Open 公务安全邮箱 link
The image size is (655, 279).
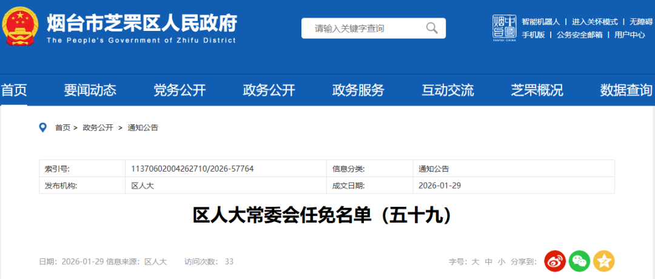(x=579, y=35)
